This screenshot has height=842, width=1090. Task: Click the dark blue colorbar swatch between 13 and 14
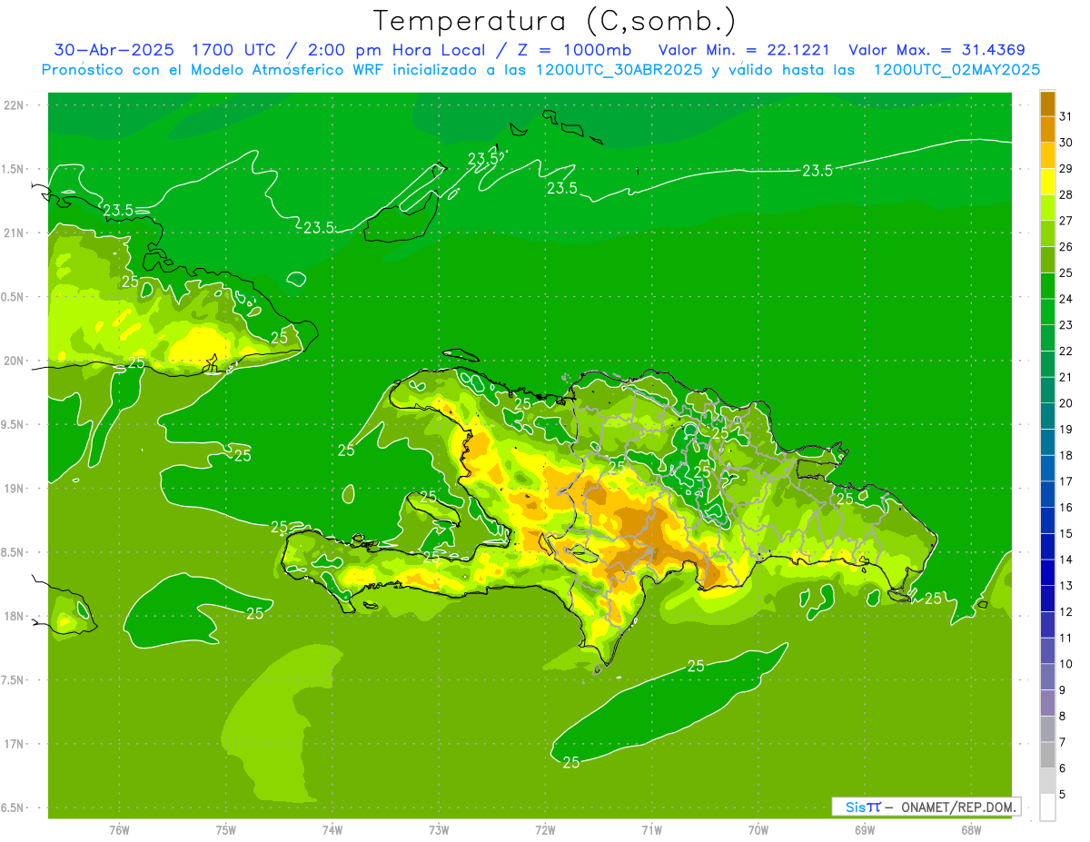tap(1047, 572)
